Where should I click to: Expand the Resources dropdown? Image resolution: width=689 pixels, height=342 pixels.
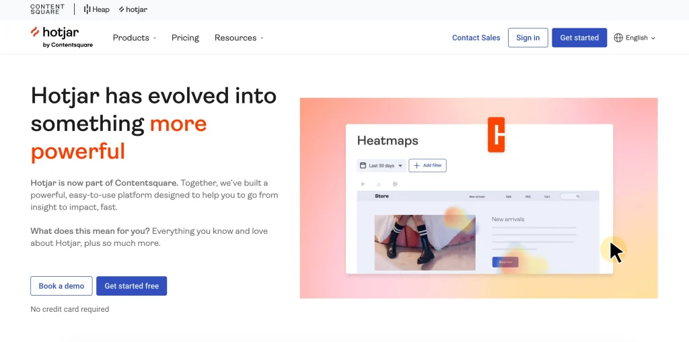239,38
